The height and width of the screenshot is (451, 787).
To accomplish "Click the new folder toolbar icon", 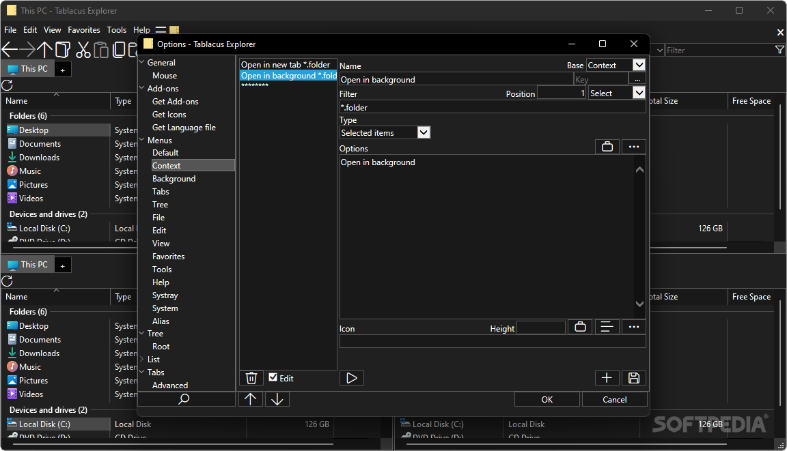I will pos(62,49).
